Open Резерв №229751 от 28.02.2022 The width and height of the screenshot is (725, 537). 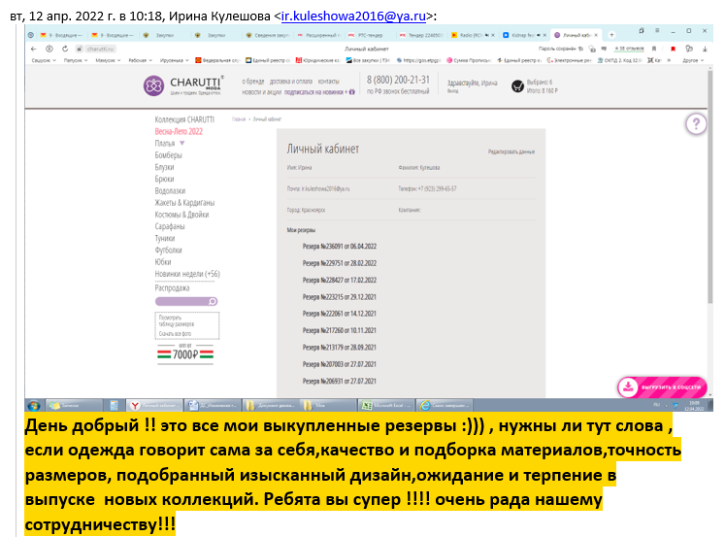pos(340,263)
